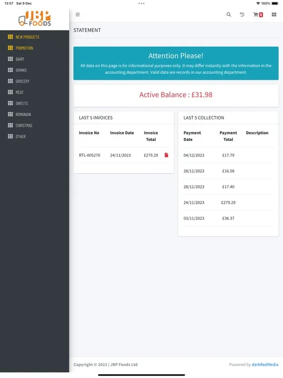Click the Invoice No column header
Image resolution: width=283 pixels, height=378 pixels.
[x=89, y=133]
